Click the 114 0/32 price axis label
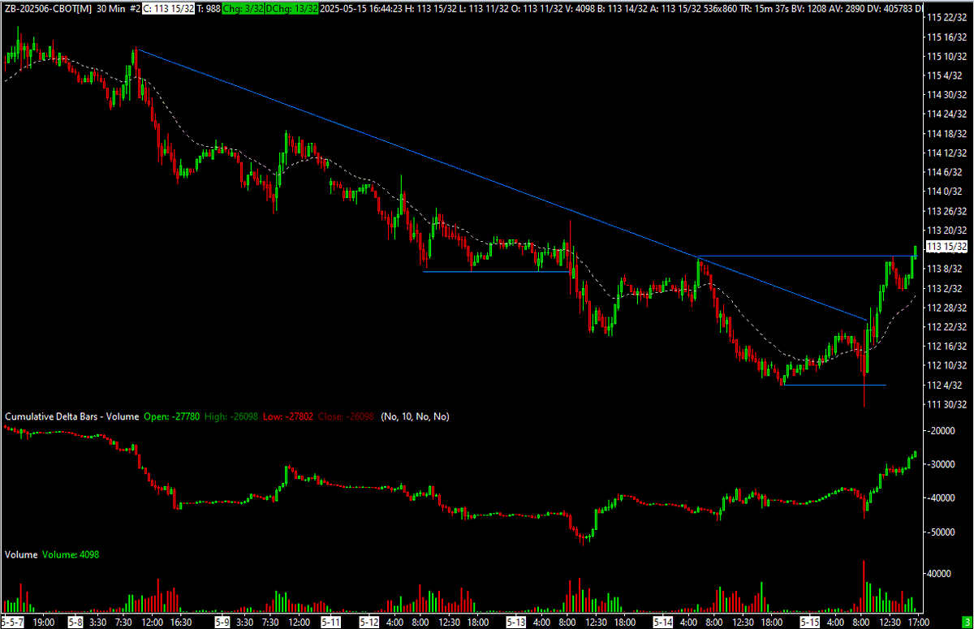974x629 pixels. [x=945, y=192]
